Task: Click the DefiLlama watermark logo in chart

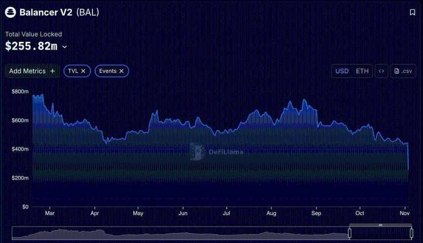Action: pyautogui.click(x=198, y=152)
